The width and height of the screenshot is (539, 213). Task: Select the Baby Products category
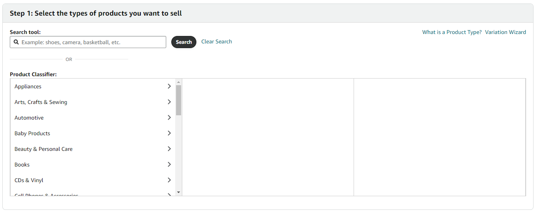32,133
